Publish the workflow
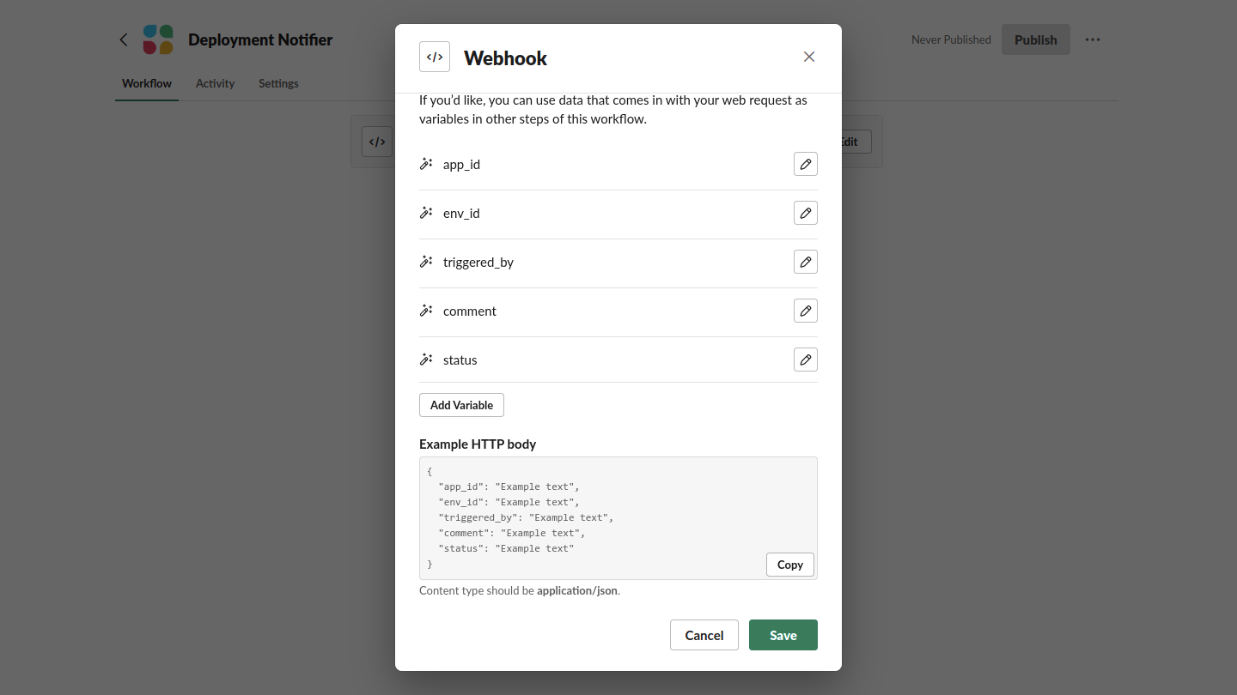This screenshot has width=1237, height=695. pos(1036,39)
